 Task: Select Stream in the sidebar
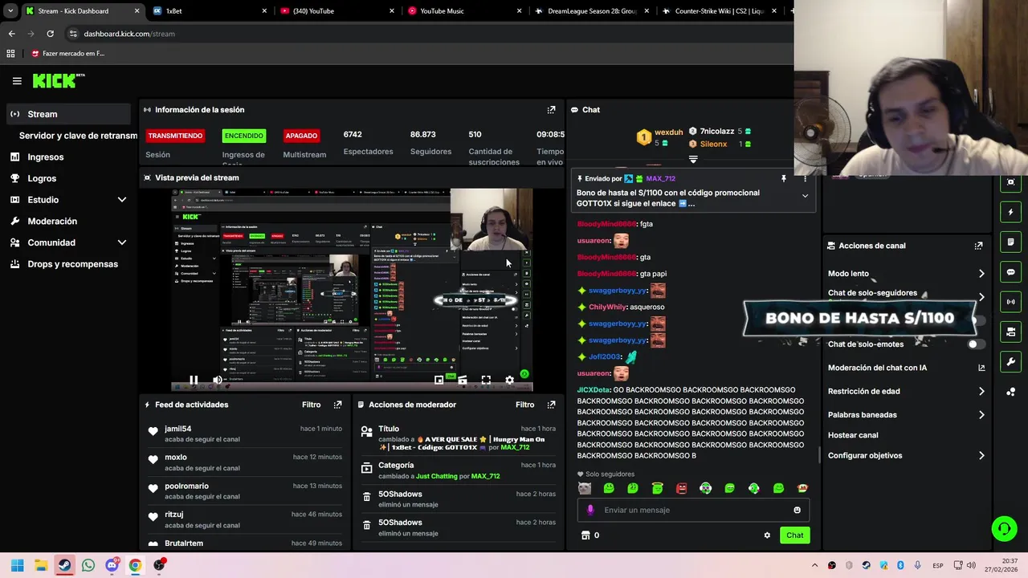67,114
